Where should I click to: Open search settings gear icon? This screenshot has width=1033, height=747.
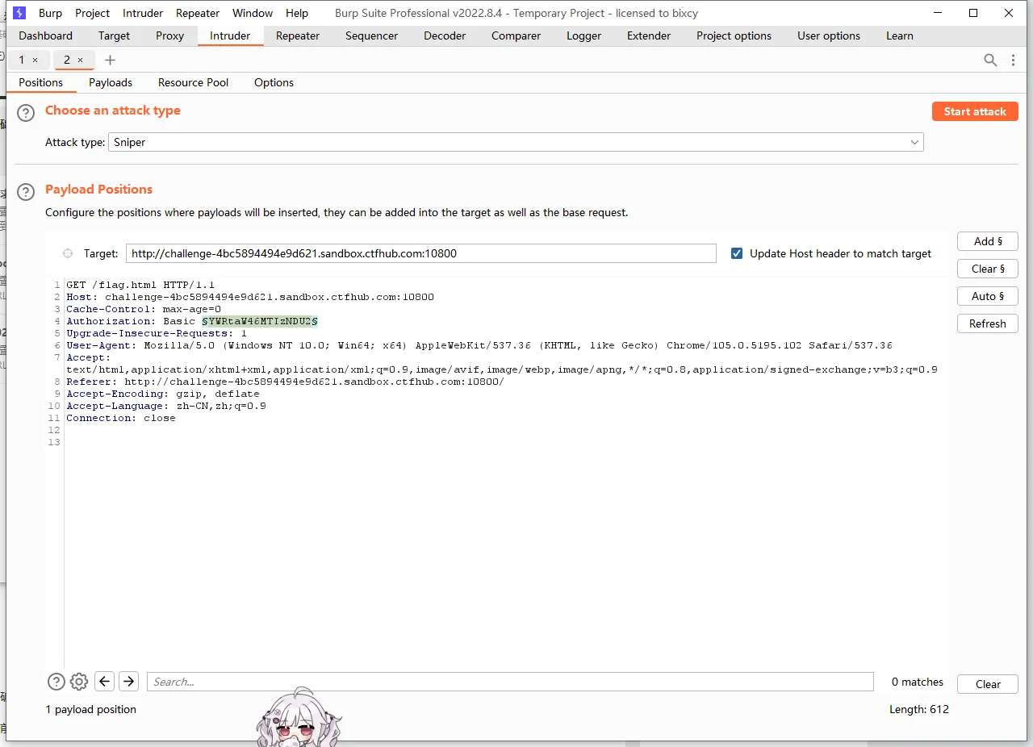(x=78, y=682)
